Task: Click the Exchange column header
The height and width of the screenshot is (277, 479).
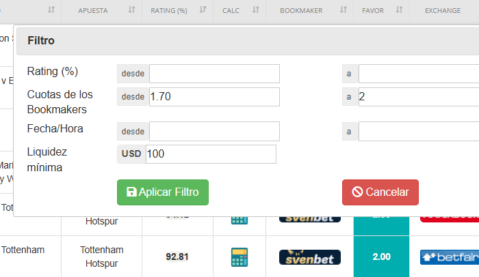Action: pyautogui.click(x=442, y=10)
